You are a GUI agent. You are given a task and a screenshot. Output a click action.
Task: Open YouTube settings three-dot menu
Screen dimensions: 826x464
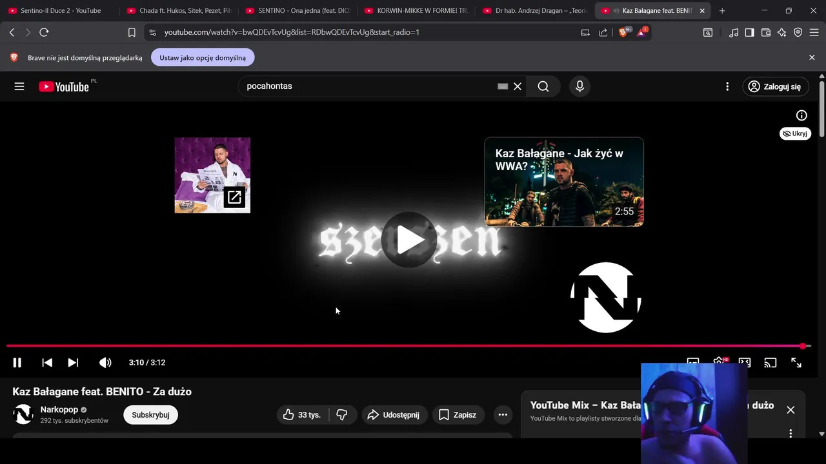[727, 86]
